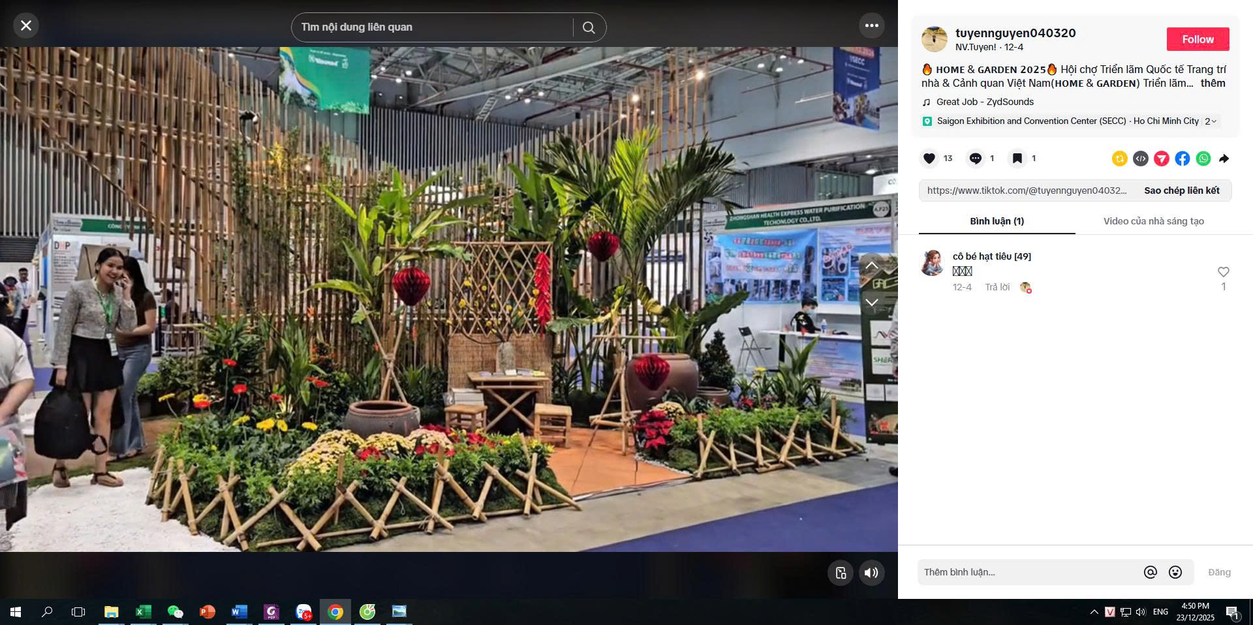The height and width of the screenshot is (625, 1253).
Task: Share video to Facebook
Action: [x=1182, y=159]
